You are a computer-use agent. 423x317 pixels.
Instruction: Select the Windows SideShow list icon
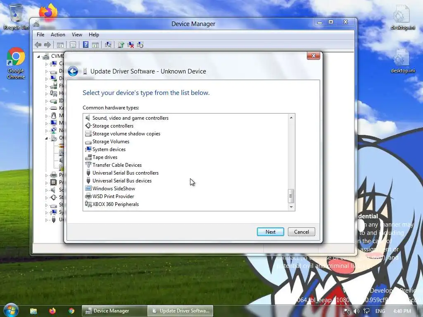(88, 188)
